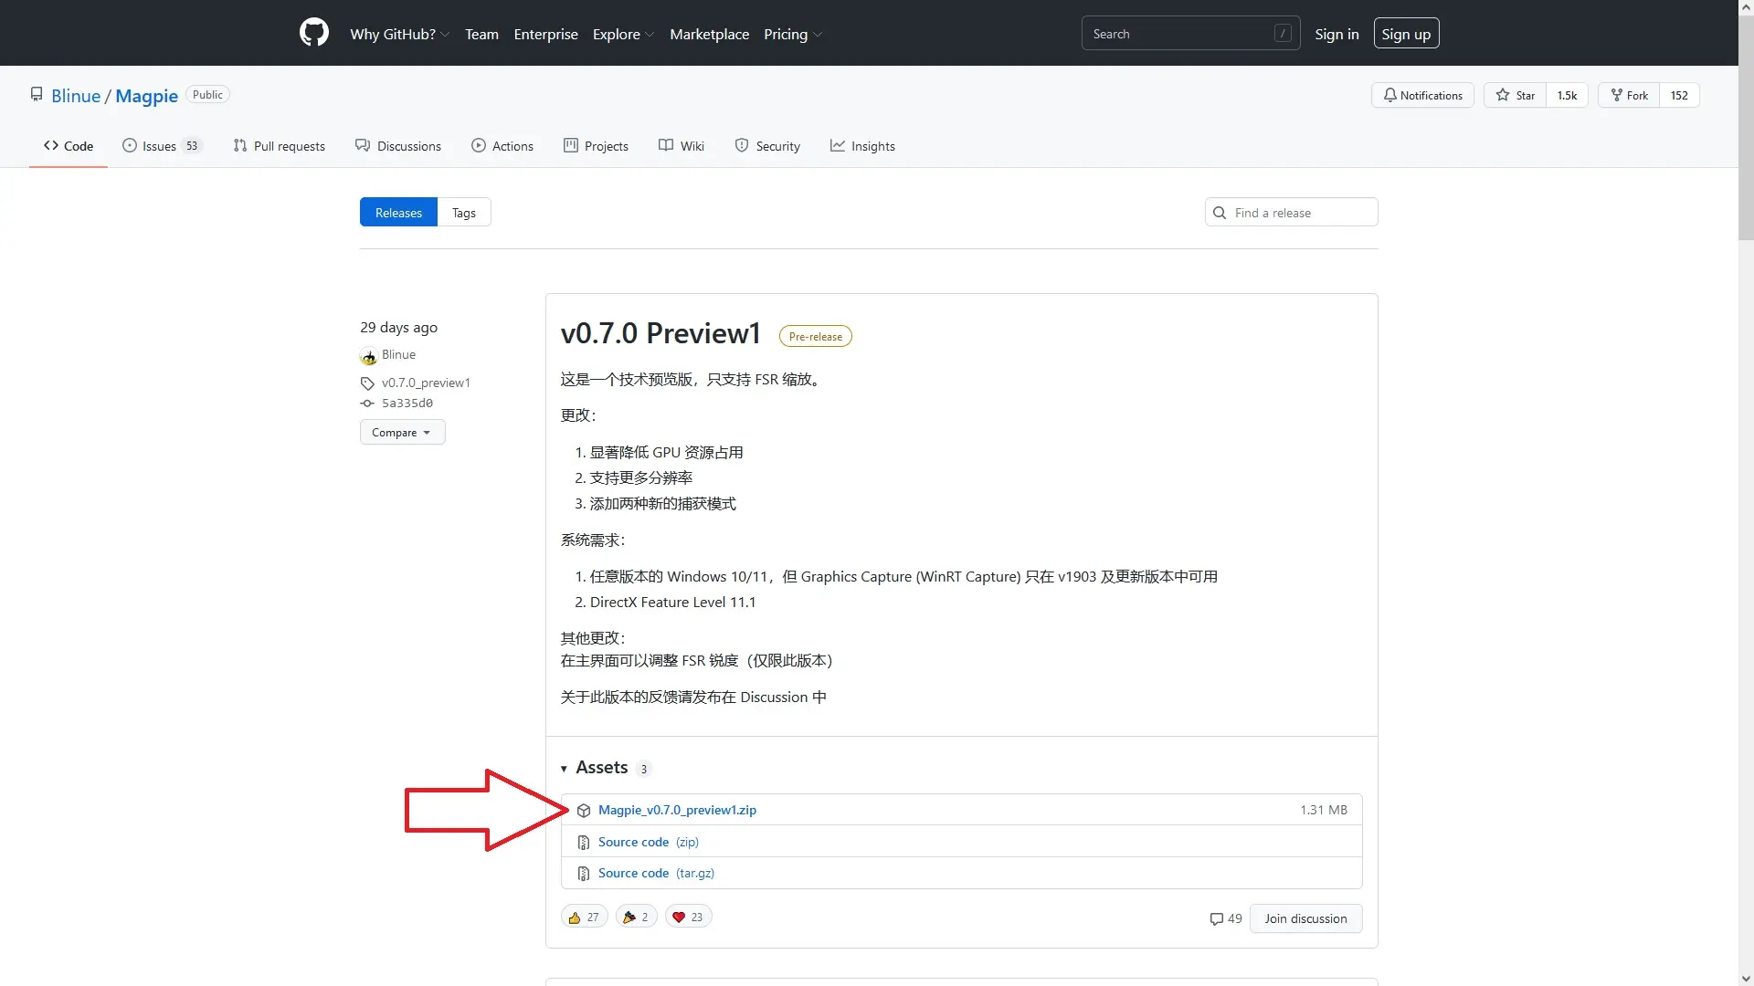Switch to the Pull requests tab
This screenshot has width=1754, height=986.
coord(280,146)
